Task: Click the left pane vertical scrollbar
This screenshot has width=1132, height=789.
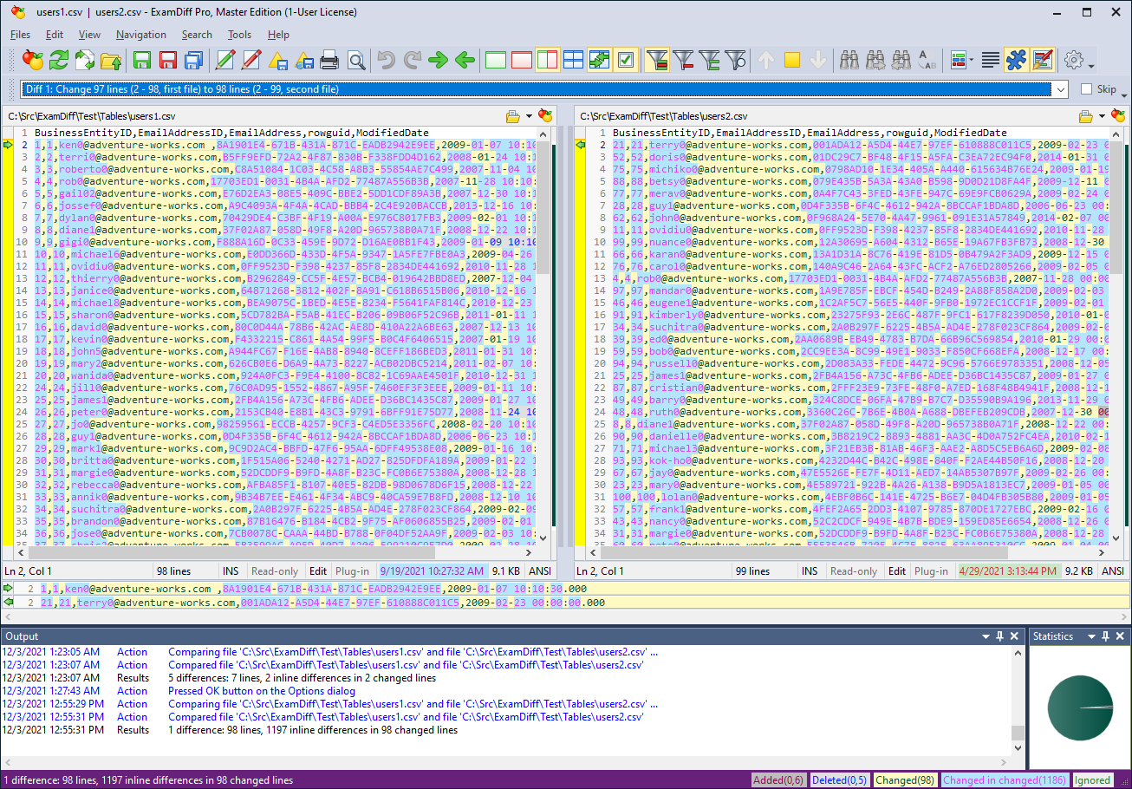Action: tap(543, 336)
